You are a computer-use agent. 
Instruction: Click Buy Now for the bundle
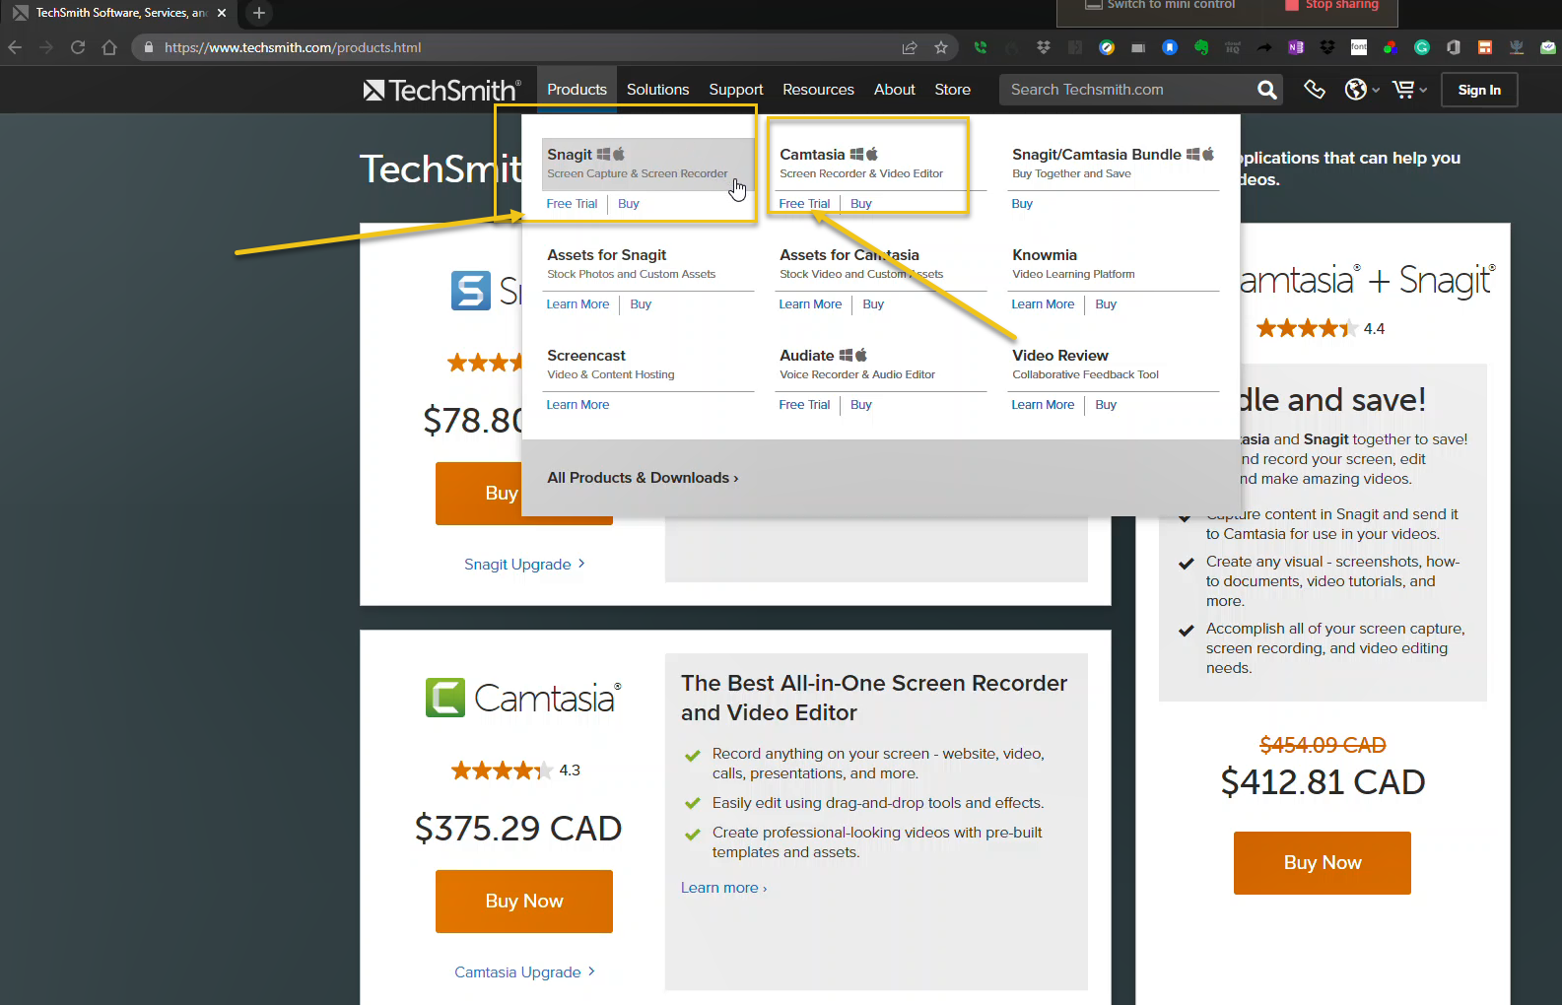coord(1323,863)
